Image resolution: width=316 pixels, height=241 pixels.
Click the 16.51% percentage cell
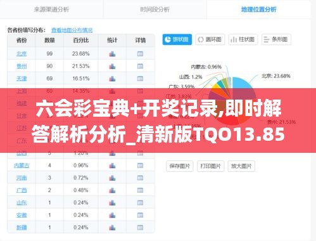click(81, 79)
